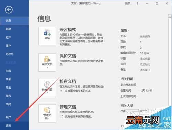Viewport: 172px width, 130px height.
Task: Click the 尚未保存 size value
Action: [145, 37]
